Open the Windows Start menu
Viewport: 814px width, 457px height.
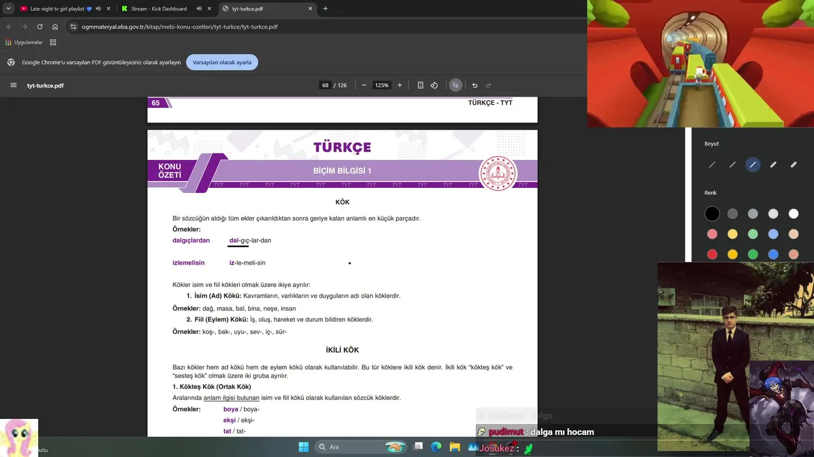click(303, 447)
